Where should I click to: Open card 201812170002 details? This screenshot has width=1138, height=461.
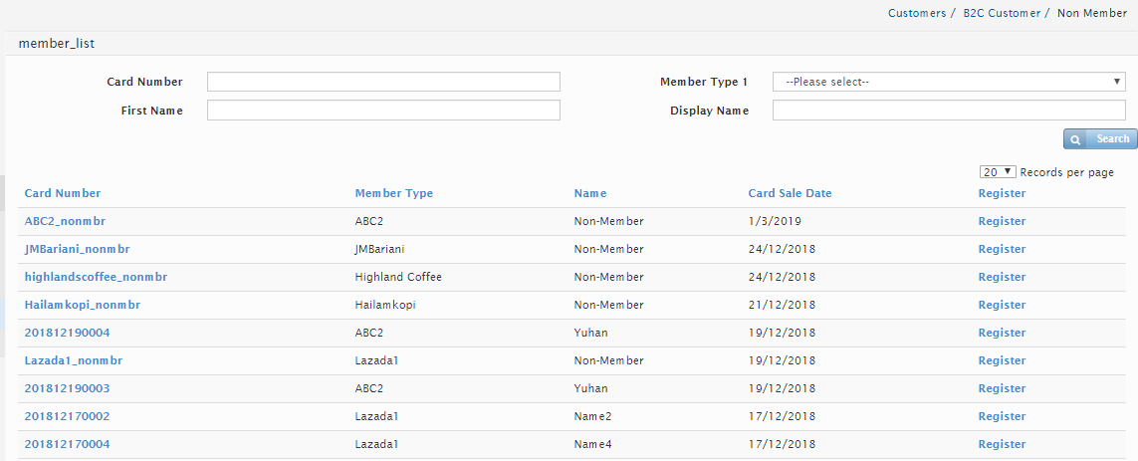point(67,416)
